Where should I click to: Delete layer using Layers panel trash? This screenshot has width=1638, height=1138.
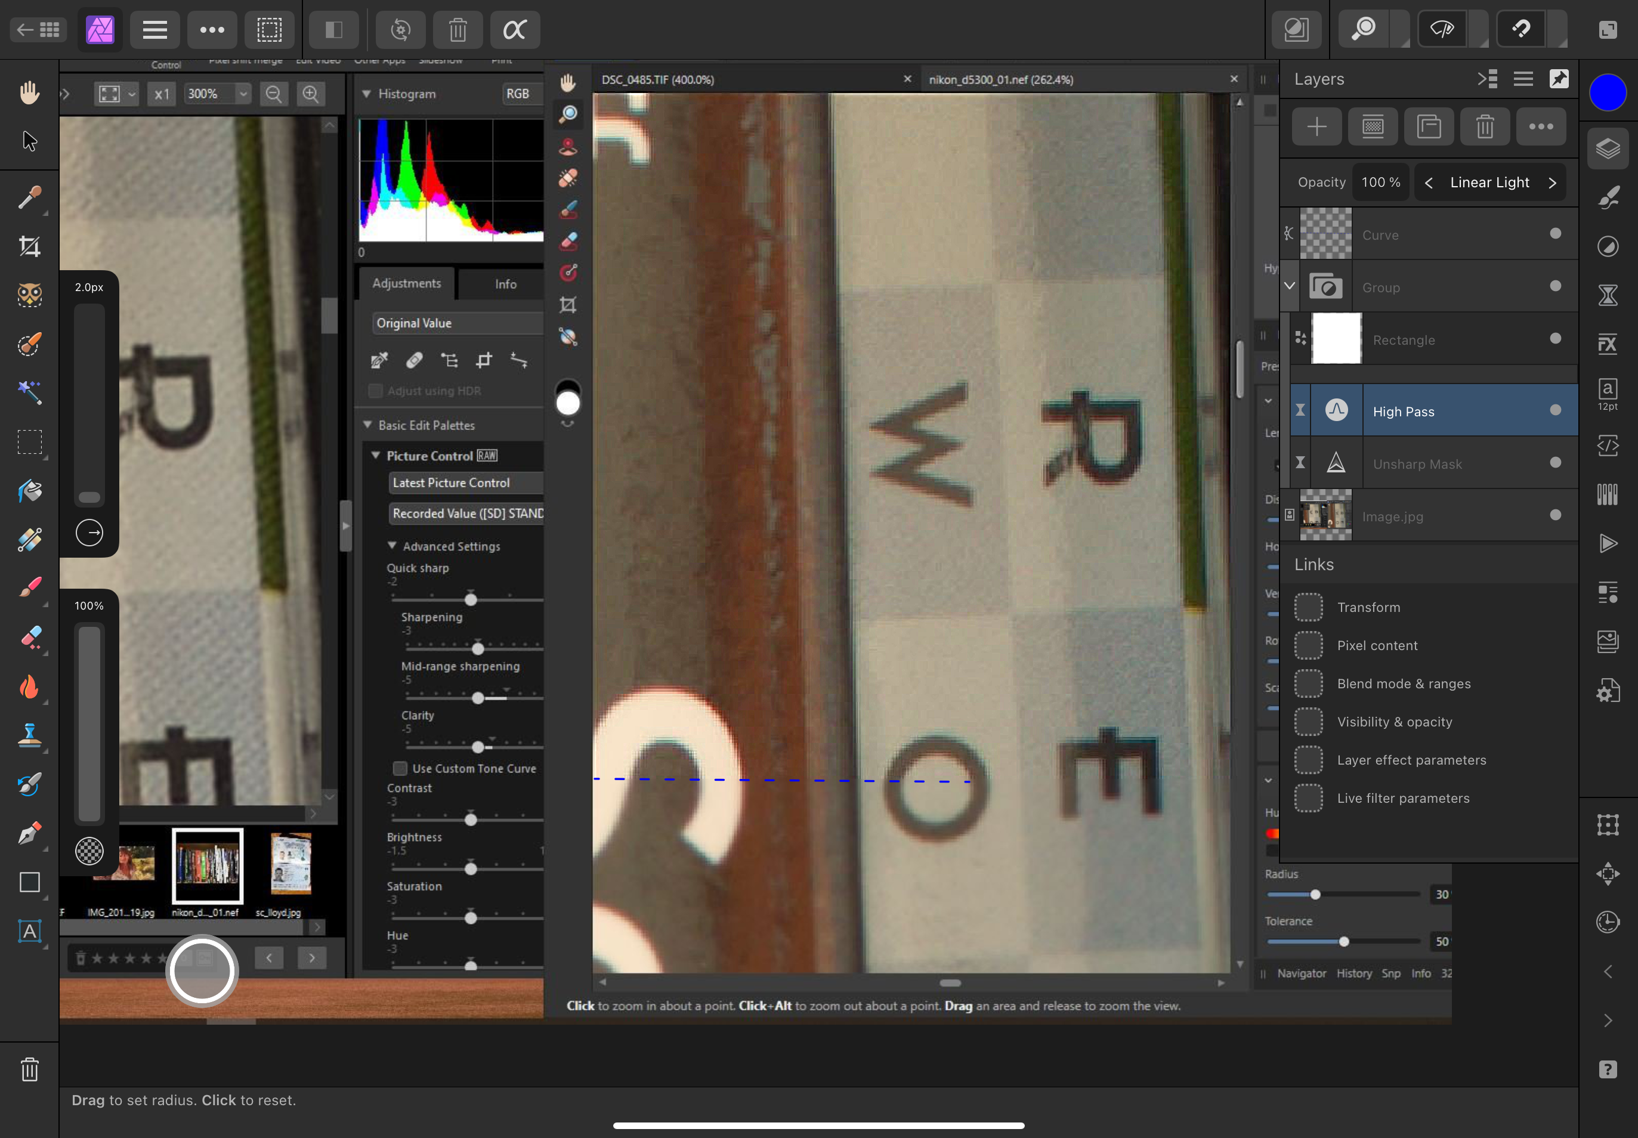pyautogui.click(x=1485, y=127)
